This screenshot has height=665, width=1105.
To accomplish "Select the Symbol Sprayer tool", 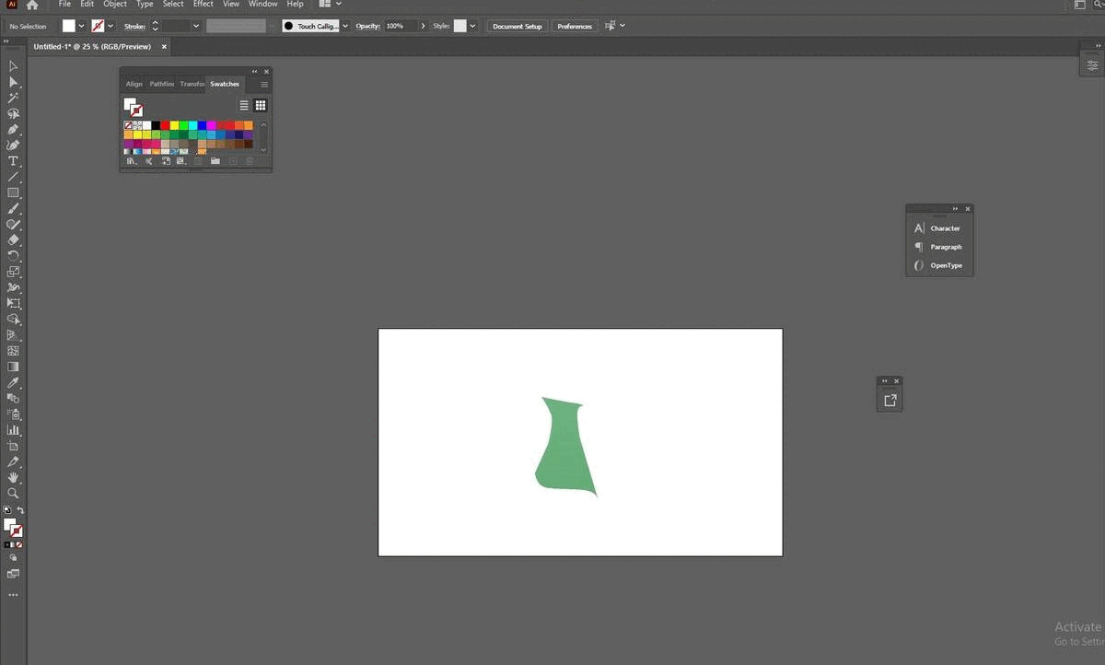I will point(13,414).
